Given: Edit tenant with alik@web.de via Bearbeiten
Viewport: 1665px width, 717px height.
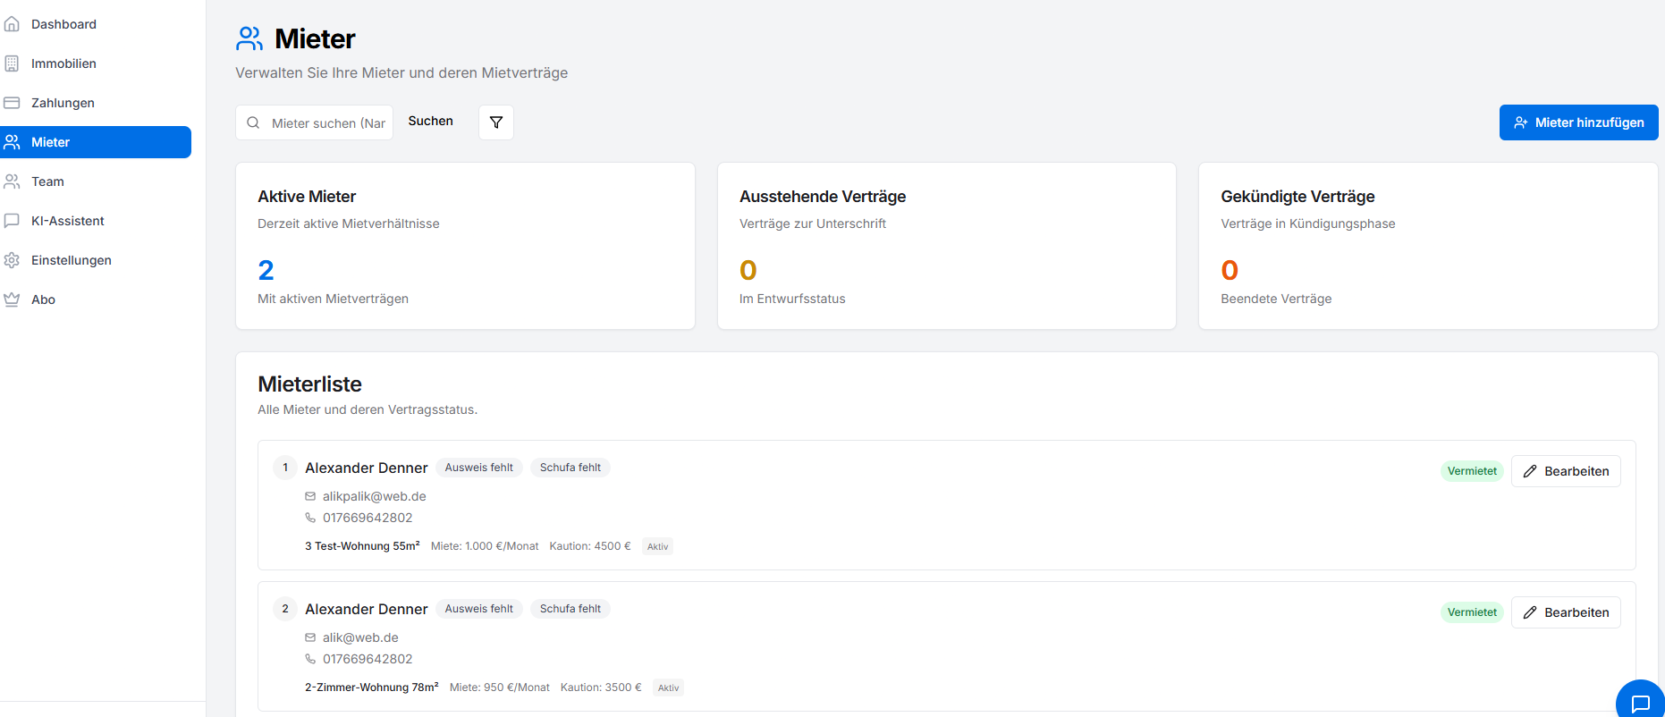Looking at the screenshot, I should (x=1566, y=612).
